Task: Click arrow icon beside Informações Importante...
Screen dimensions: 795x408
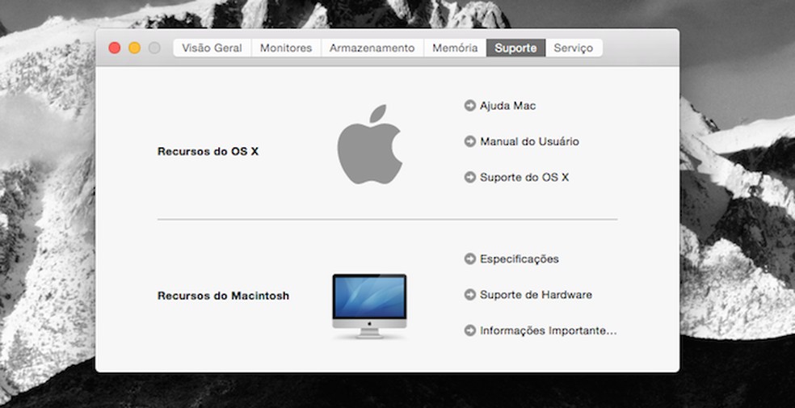Action: (x=470, y=330)
